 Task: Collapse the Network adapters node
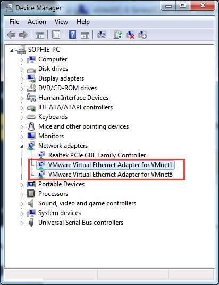click(x=22, y=146)
